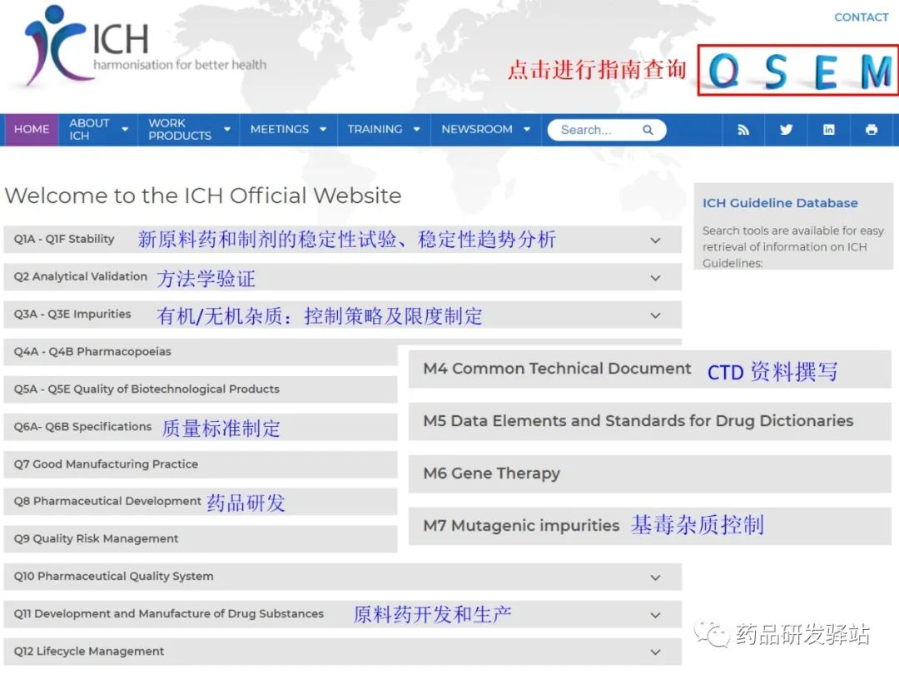Open M5 Data Elements and Standards row
Image resolution: width=899 pixels, height=674 pixels.
(x=649, y=421)
